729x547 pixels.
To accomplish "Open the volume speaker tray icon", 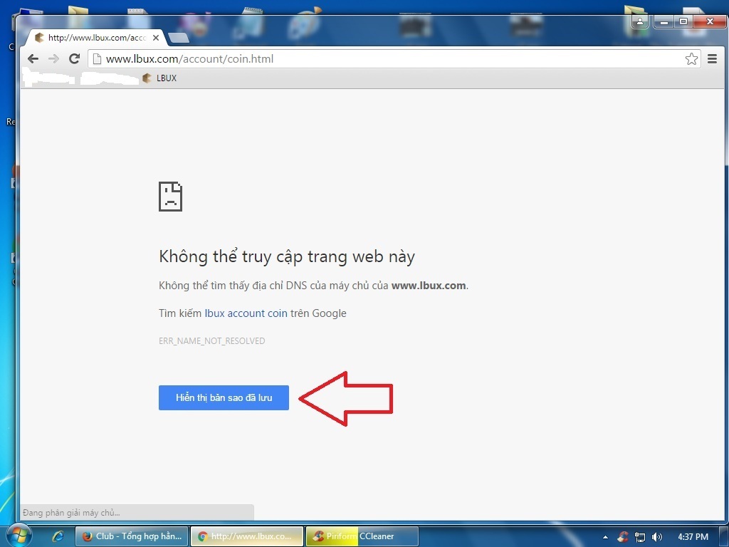I will [x=657, y=537].
